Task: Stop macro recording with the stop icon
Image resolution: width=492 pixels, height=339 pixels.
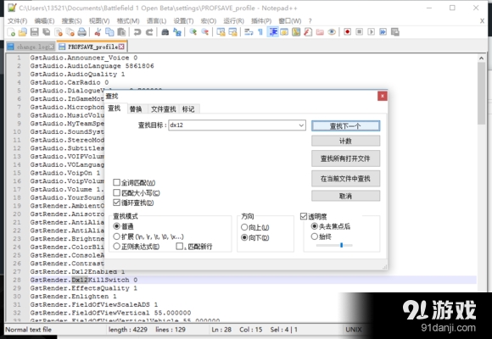Action: (x=359, y=32)
